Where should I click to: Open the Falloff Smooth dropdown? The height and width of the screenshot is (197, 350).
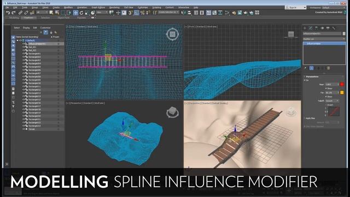[332, 101]
